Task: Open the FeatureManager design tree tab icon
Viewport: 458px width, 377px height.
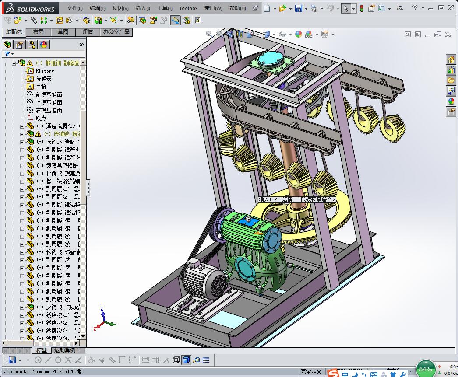Action: 7,45
